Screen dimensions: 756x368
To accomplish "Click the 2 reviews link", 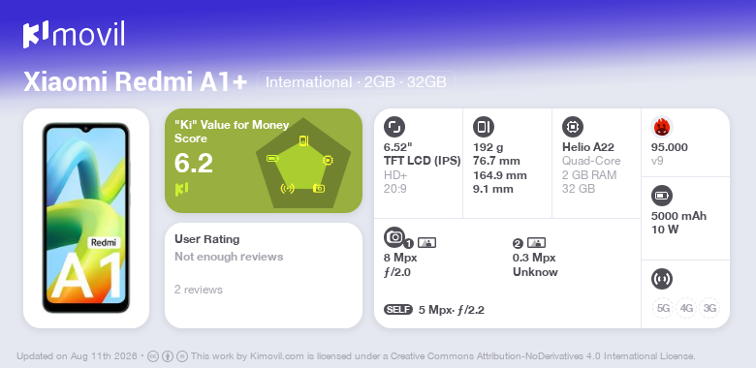I will point(199,290).
